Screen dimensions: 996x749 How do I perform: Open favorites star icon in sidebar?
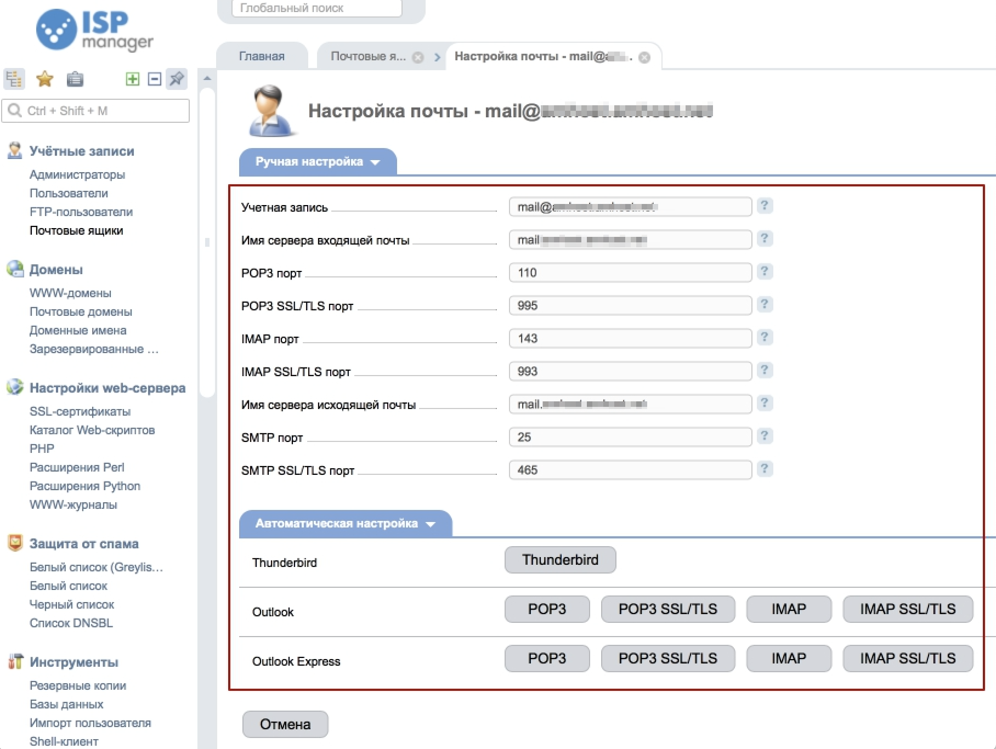[x=44, y=79]
